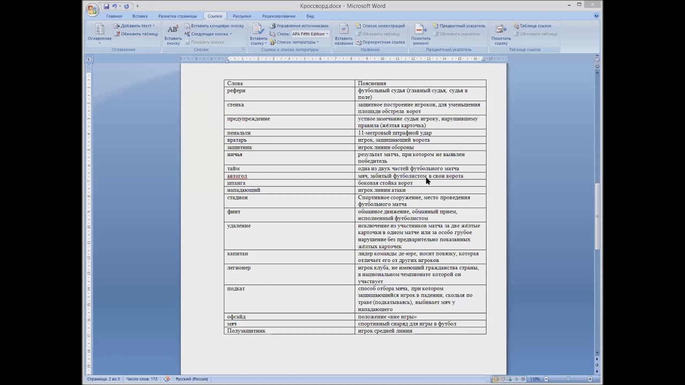Image resolution: width=685 pixels, height=385 pixels.
Task: Open the Разметка страницы tab
Action: 178,16
